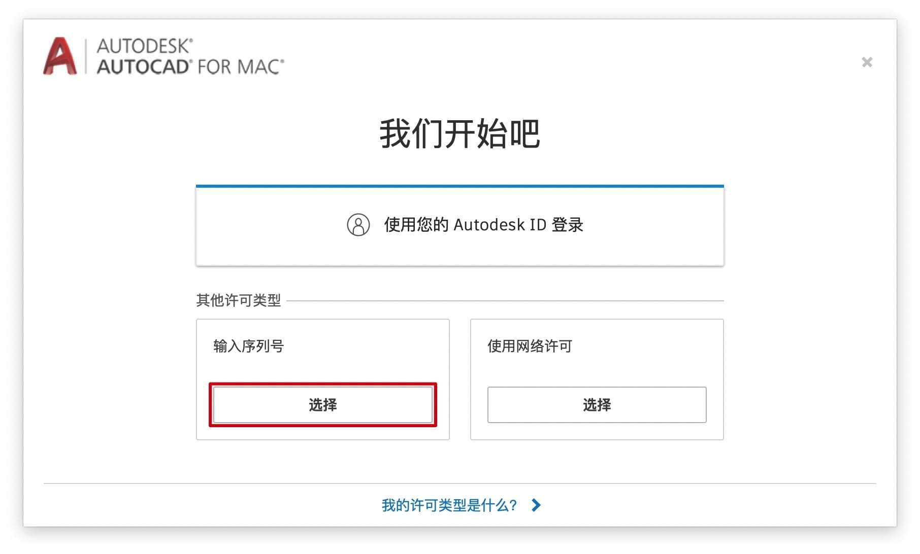Image resolution: width=920 pixels, height=554 pixels.
Task: Click the 输入序列号 label
Action: coord(248,346)
